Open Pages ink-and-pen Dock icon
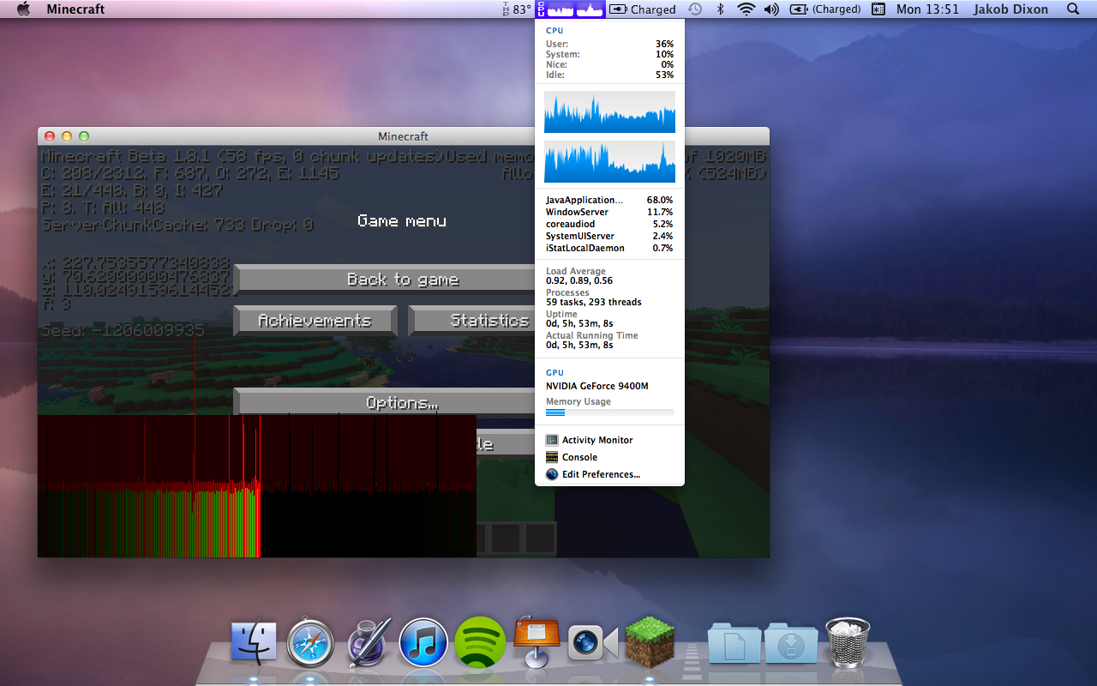The width and height of the screenshot is (1097, 686). [368, 643]
